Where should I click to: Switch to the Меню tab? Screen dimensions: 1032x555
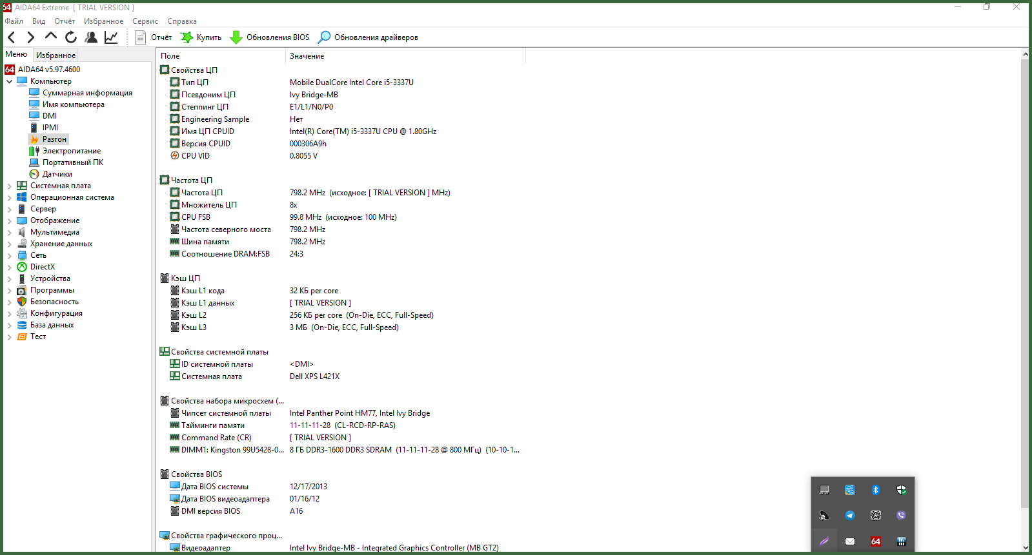pyautogui.click(x=16, y=54)
